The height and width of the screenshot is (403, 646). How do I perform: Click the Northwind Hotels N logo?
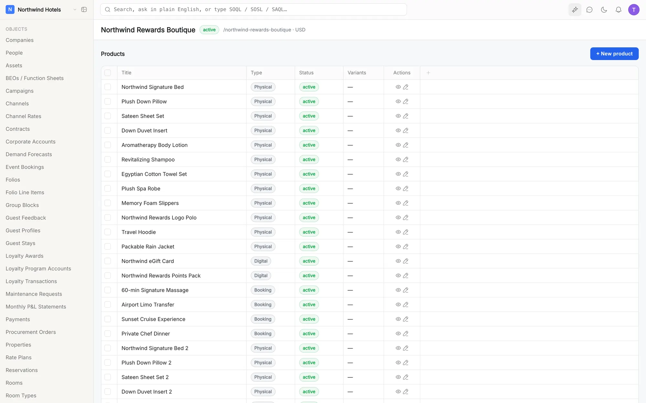pos(10,10)
